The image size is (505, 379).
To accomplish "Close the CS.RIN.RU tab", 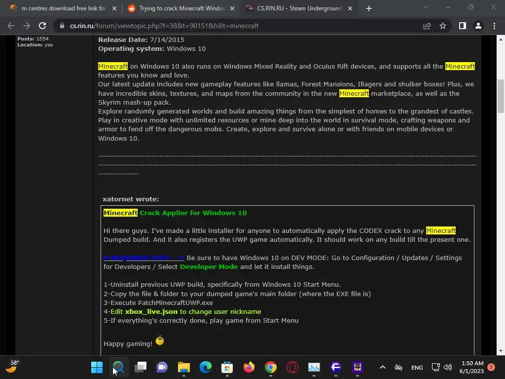I will pyautogui.click(x=350, y=8).
